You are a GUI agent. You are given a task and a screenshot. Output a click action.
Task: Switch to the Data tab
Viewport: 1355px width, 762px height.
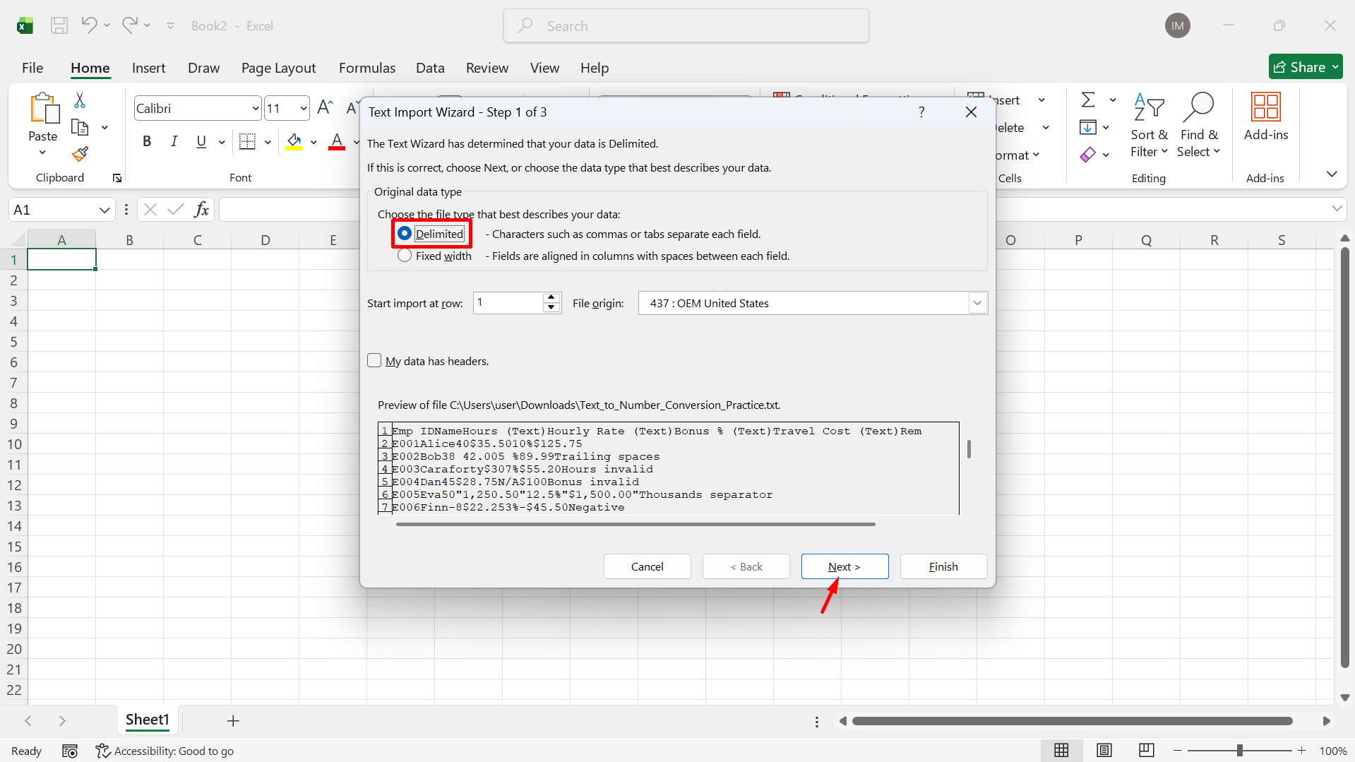430,68
